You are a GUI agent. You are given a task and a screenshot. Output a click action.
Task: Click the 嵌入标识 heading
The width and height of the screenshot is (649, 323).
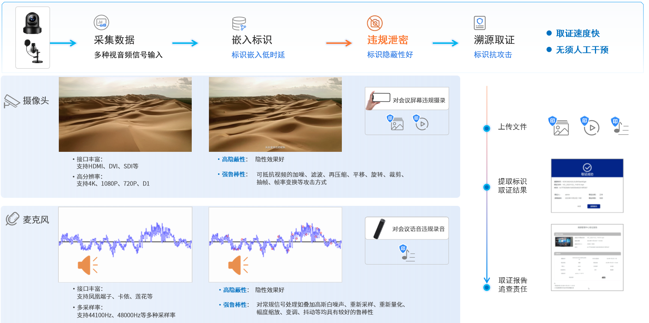(252, 40)
